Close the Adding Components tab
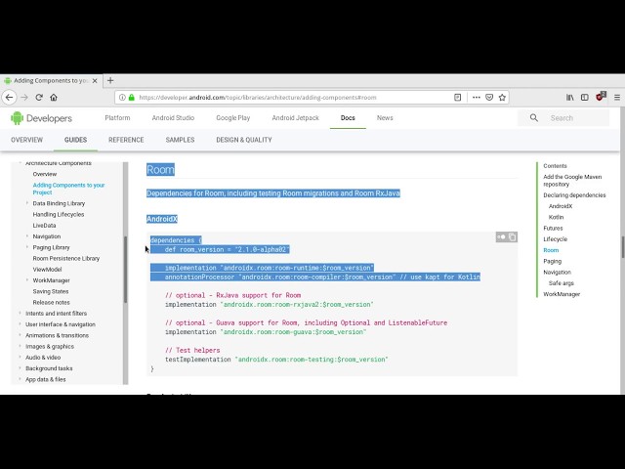The image size is (625, 469). (x=95, y=80)
